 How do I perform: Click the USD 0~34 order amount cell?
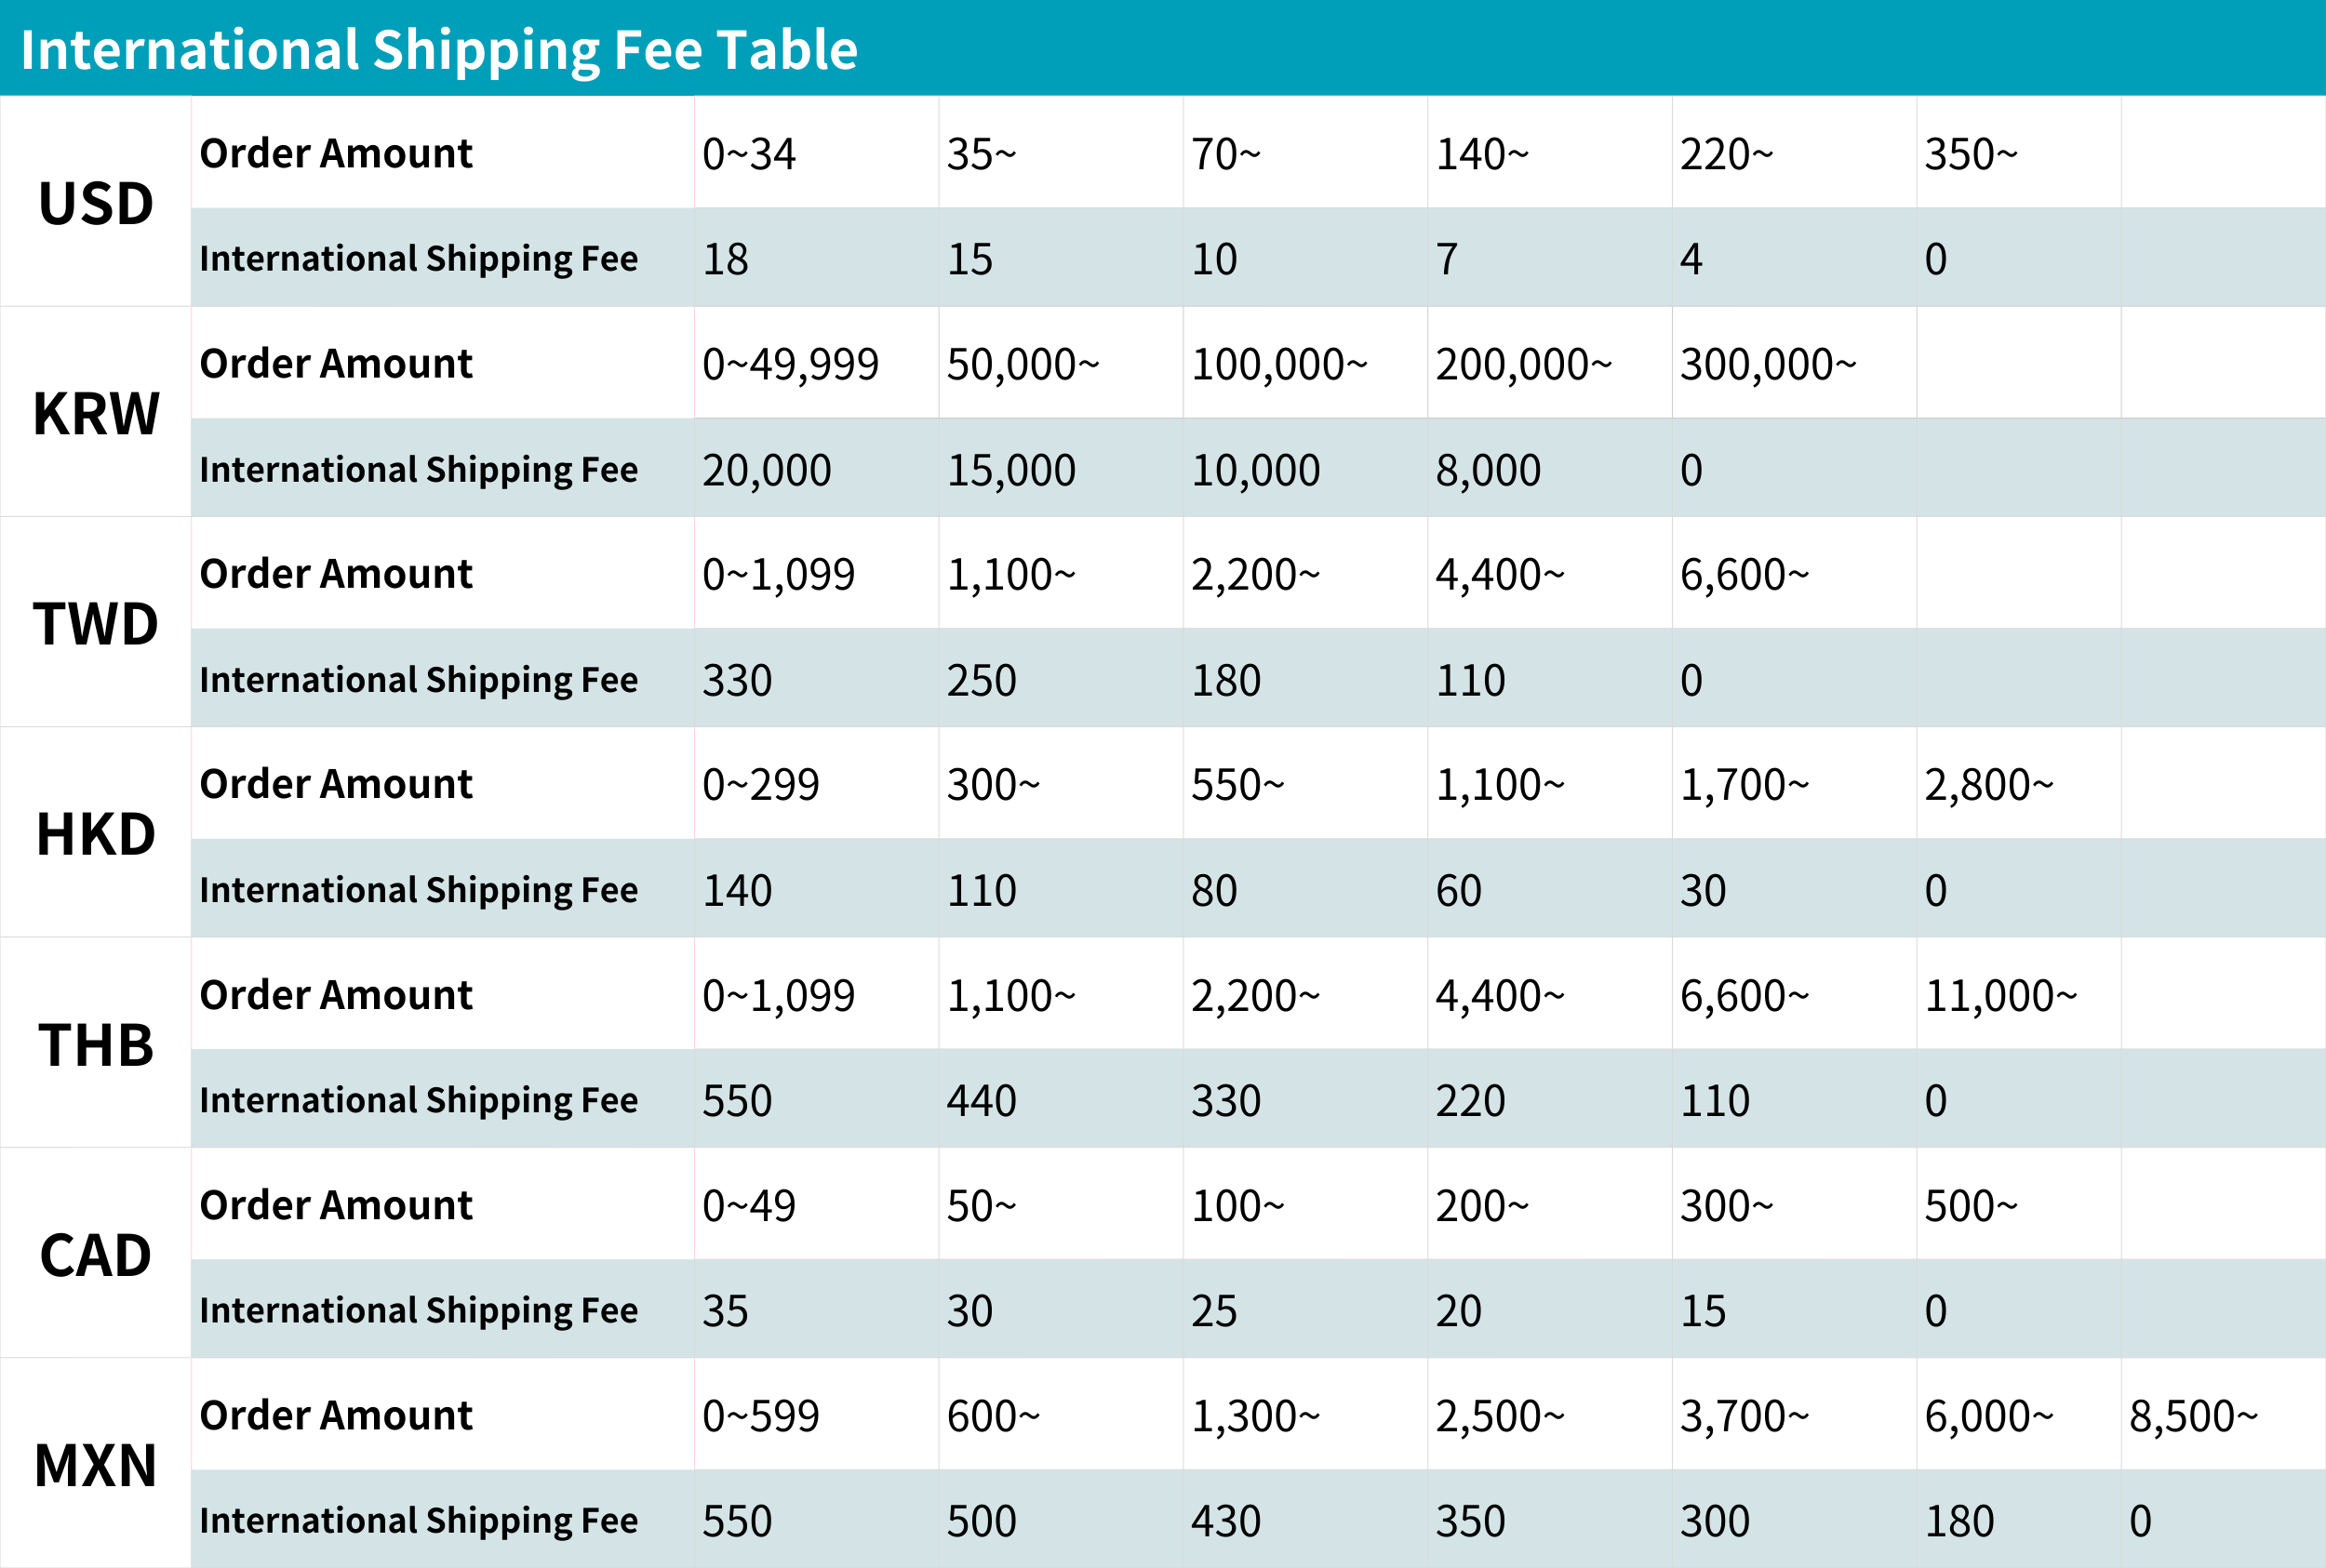[816, 153]
